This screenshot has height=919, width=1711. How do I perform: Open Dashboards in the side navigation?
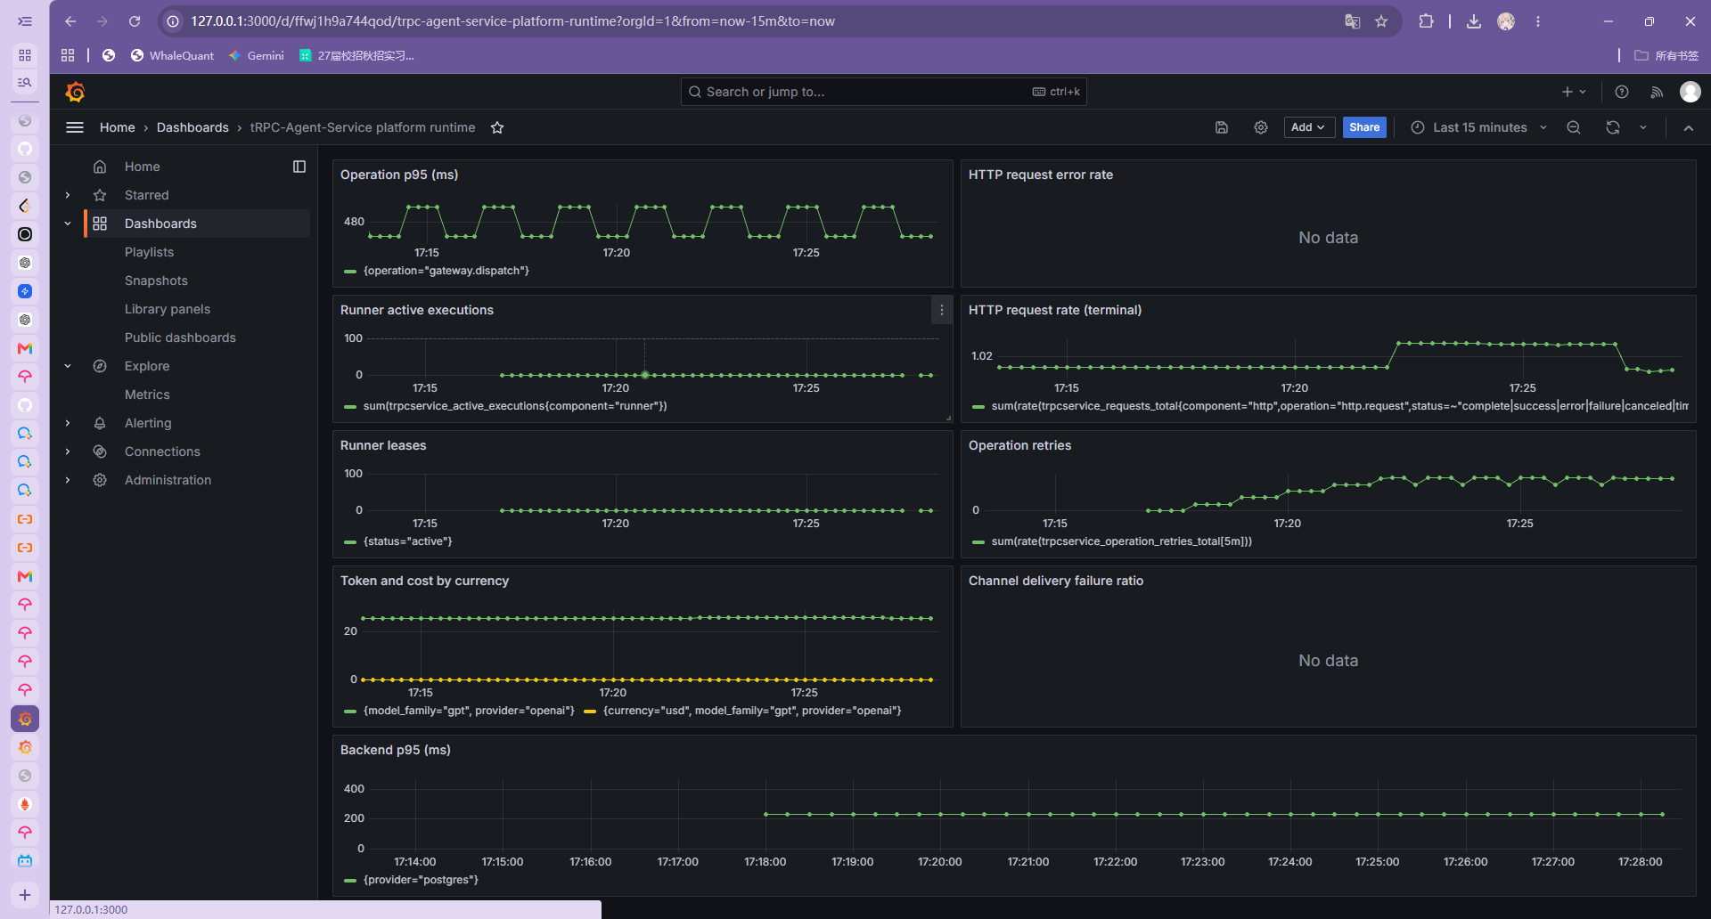point(160,224)
